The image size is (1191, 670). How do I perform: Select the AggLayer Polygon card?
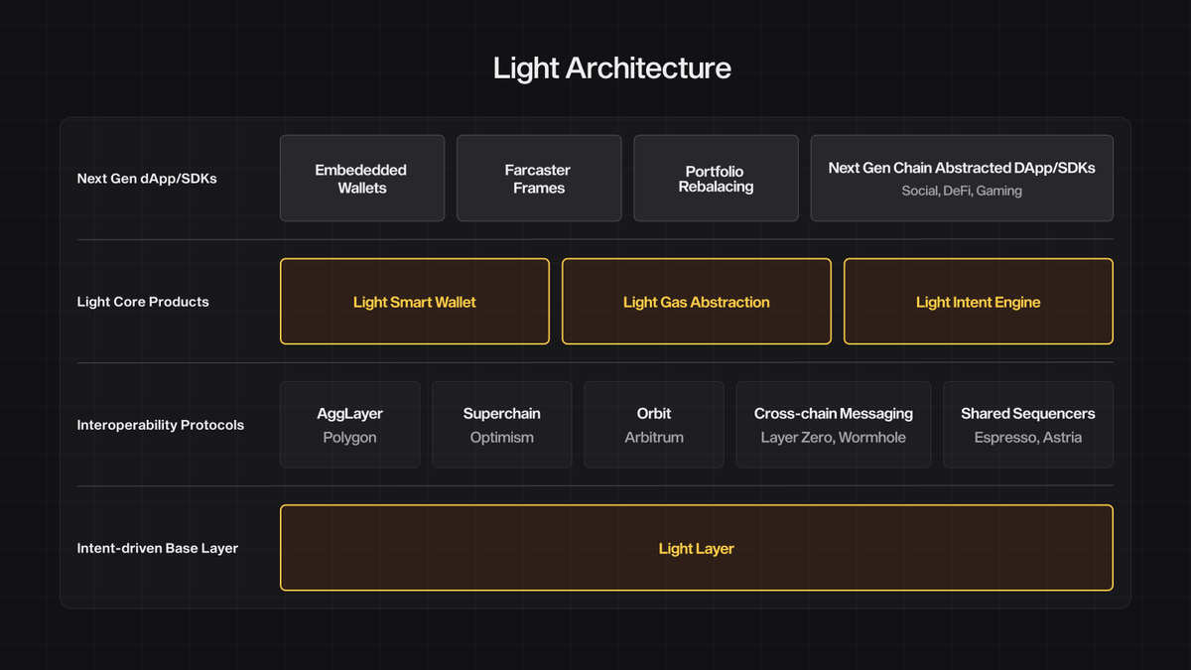pos(349,425)
